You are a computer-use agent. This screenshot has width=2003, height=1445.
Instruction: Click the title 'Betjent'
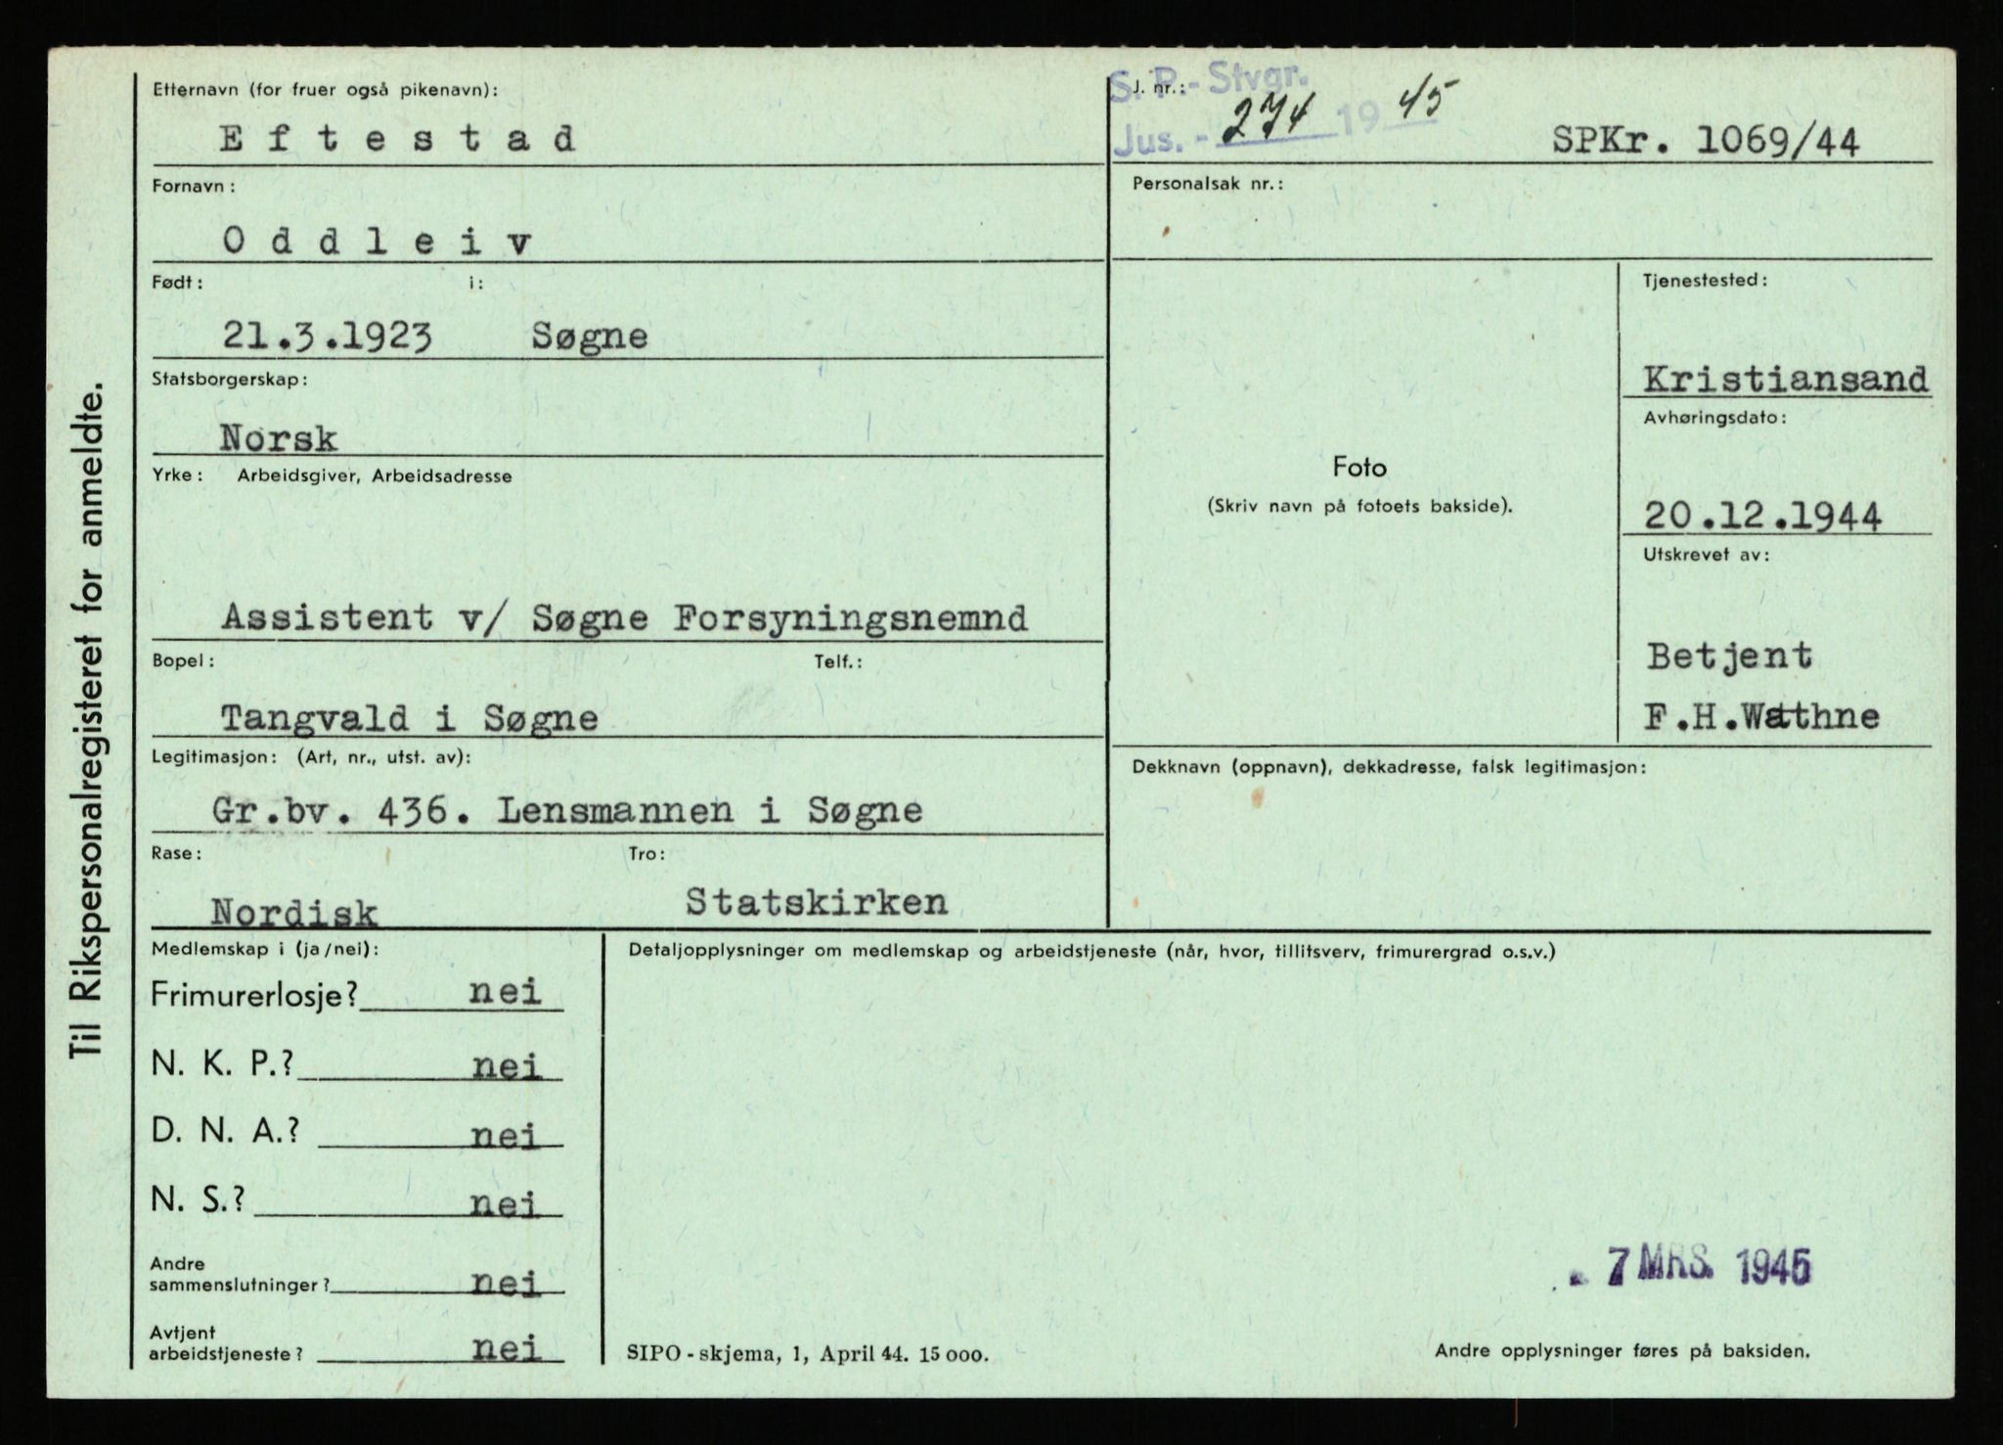tap(1729, 656)
